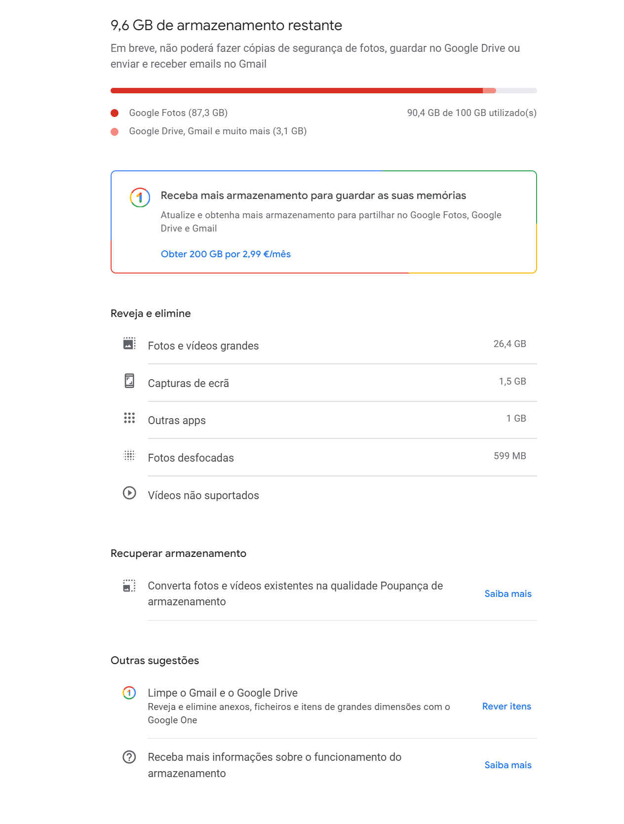Click the play circle icon beside Vídeos não suportados

(129, 493)
